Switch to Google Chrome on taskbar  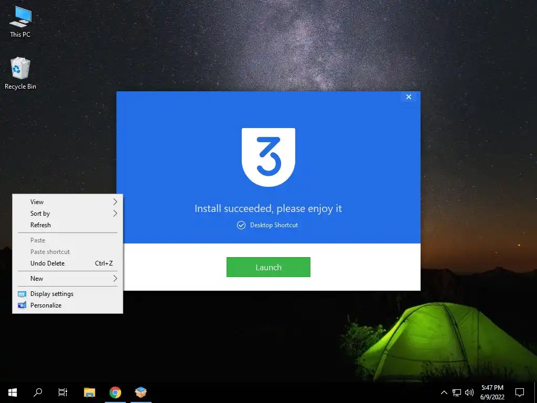click(115, 393)
